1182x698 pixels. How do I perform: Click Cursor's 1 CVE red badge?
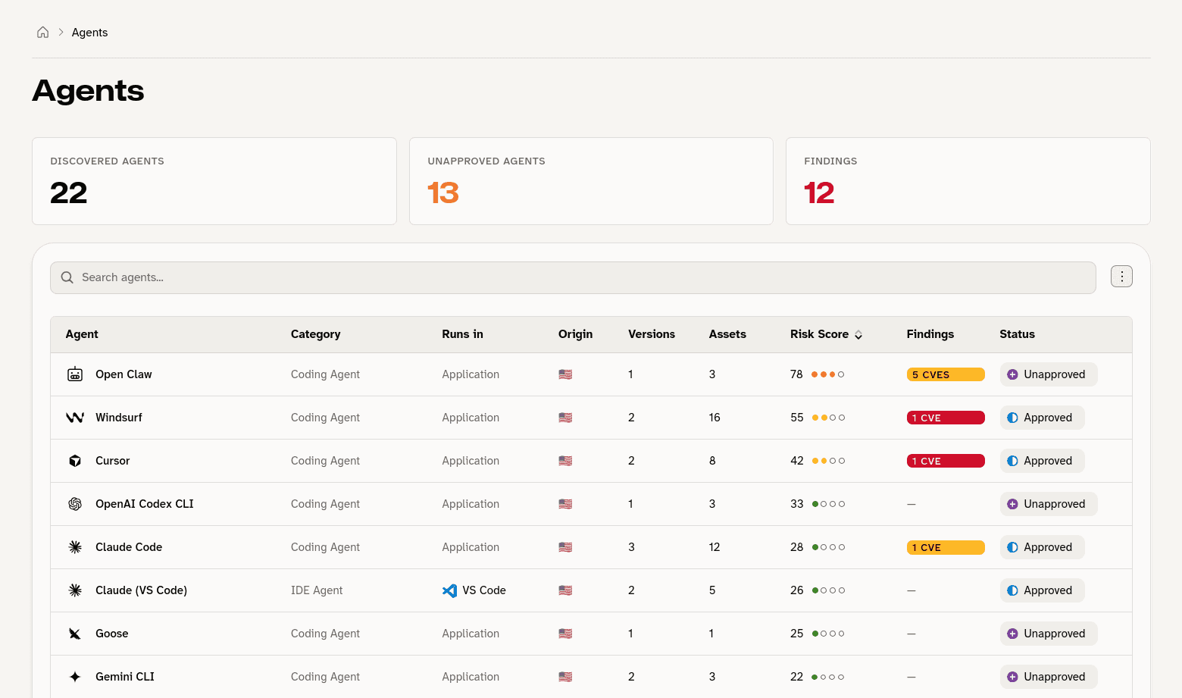click(946, 461)
